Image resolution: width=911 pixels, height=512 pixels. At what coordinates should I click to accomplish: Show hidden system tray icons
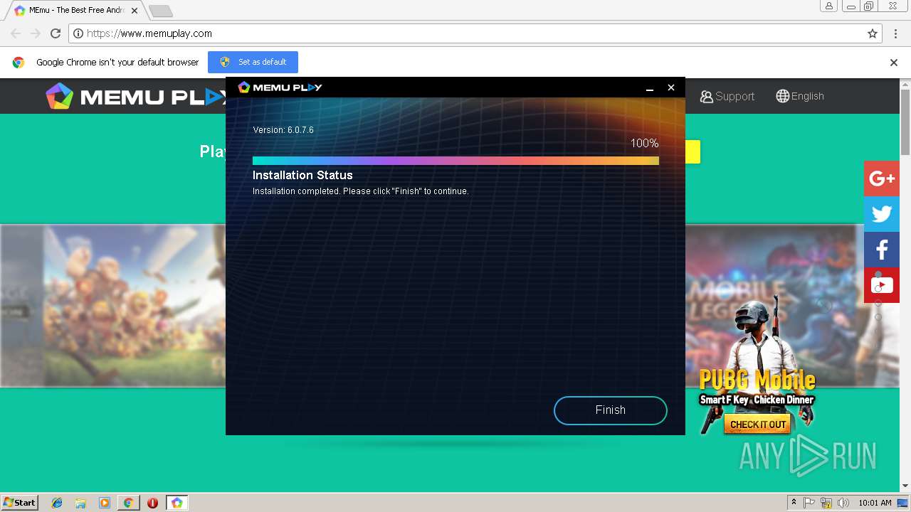click(x=794, y=503)
